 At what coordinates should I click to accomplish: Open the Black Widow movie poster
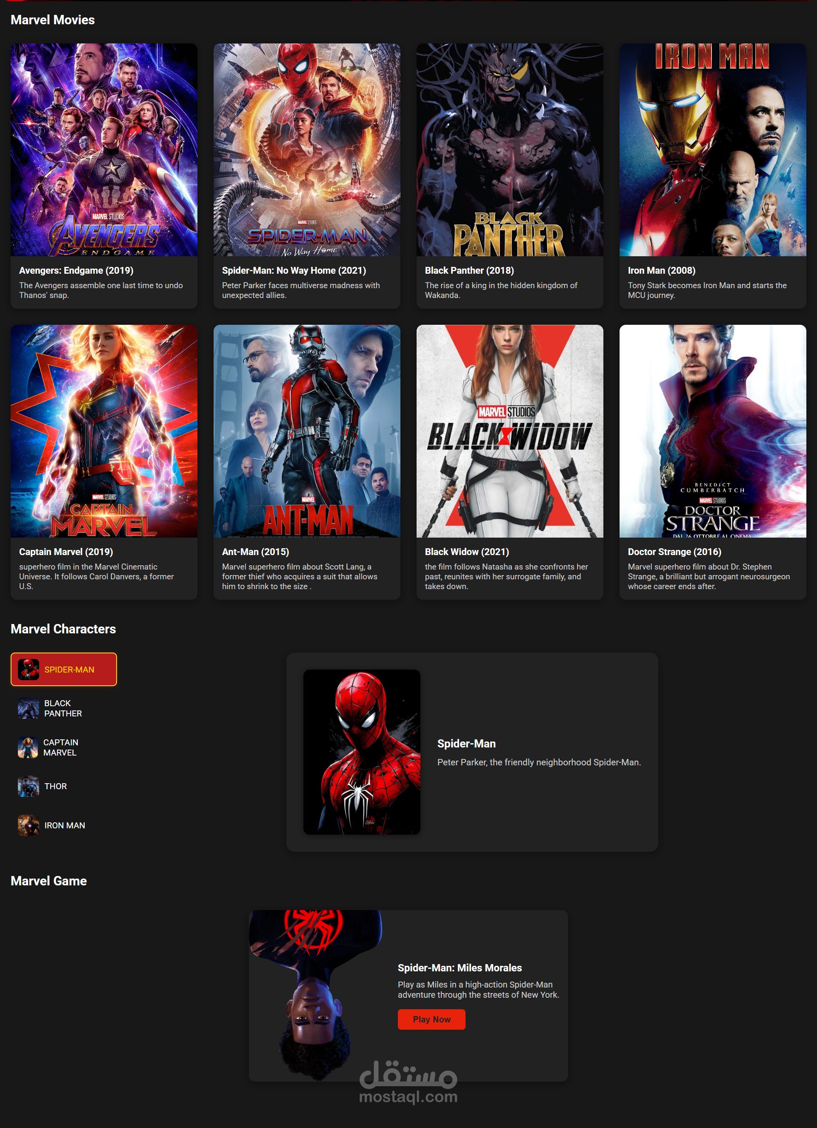point(510,431)
